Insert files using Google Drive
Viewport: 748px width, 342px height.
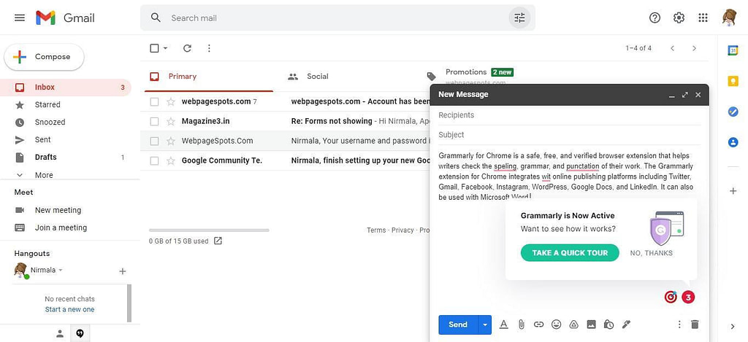573,324
